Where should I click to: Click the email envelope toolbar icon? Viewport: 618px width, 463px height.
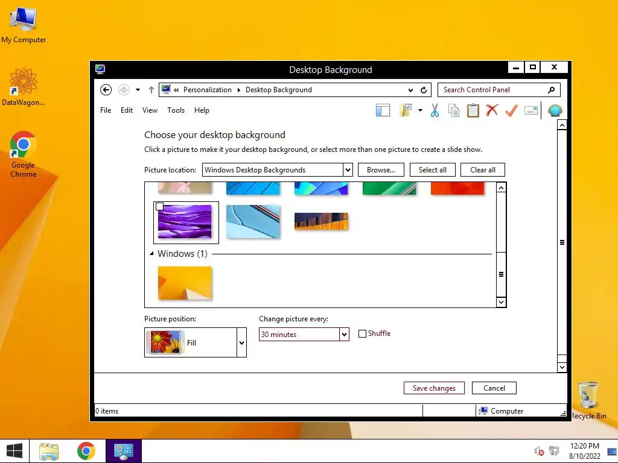tap(531, 111)
